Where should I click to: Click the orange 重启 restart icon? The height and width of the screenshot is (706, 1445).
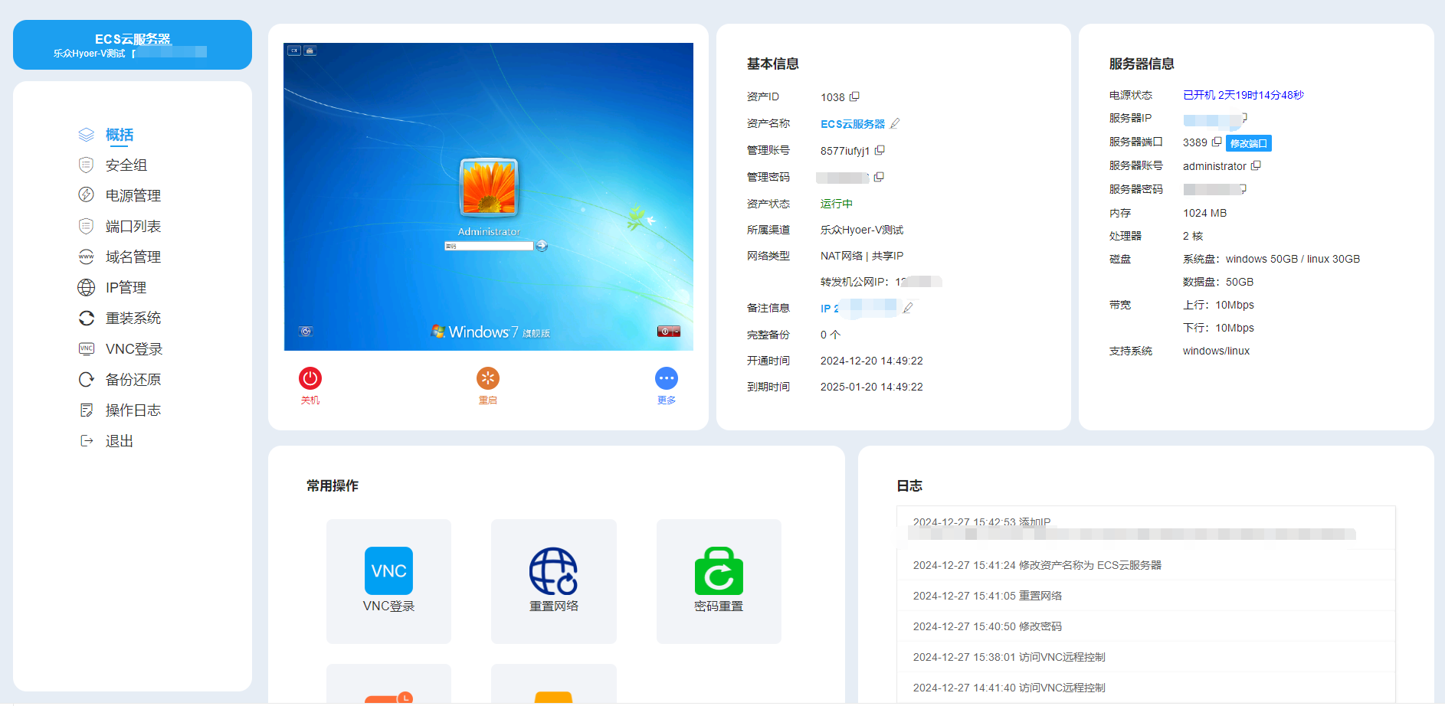[487, 378]
